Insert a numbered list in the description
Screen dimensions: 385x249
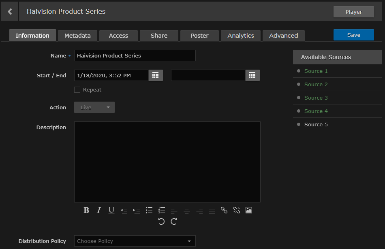tap(162, 210)
